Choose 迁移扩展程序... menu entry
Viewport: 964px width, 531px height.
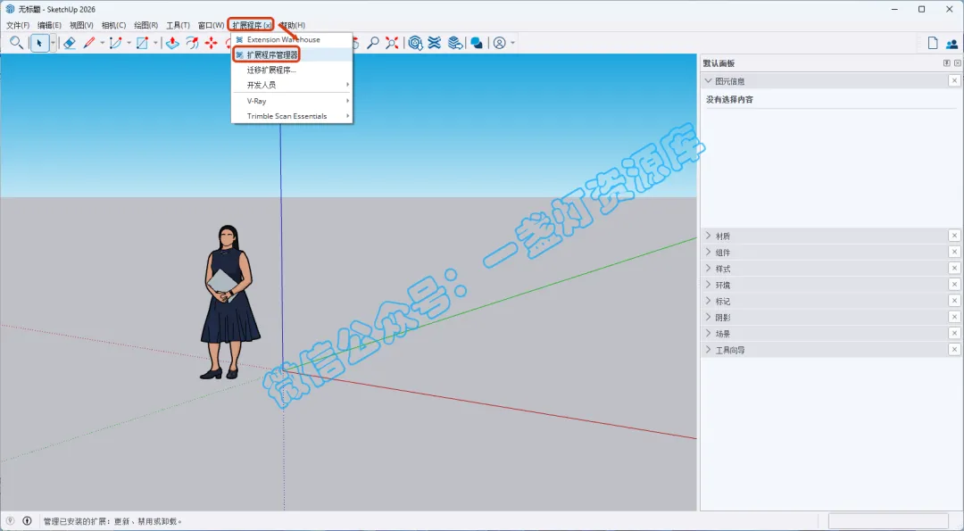click(292, 71)
